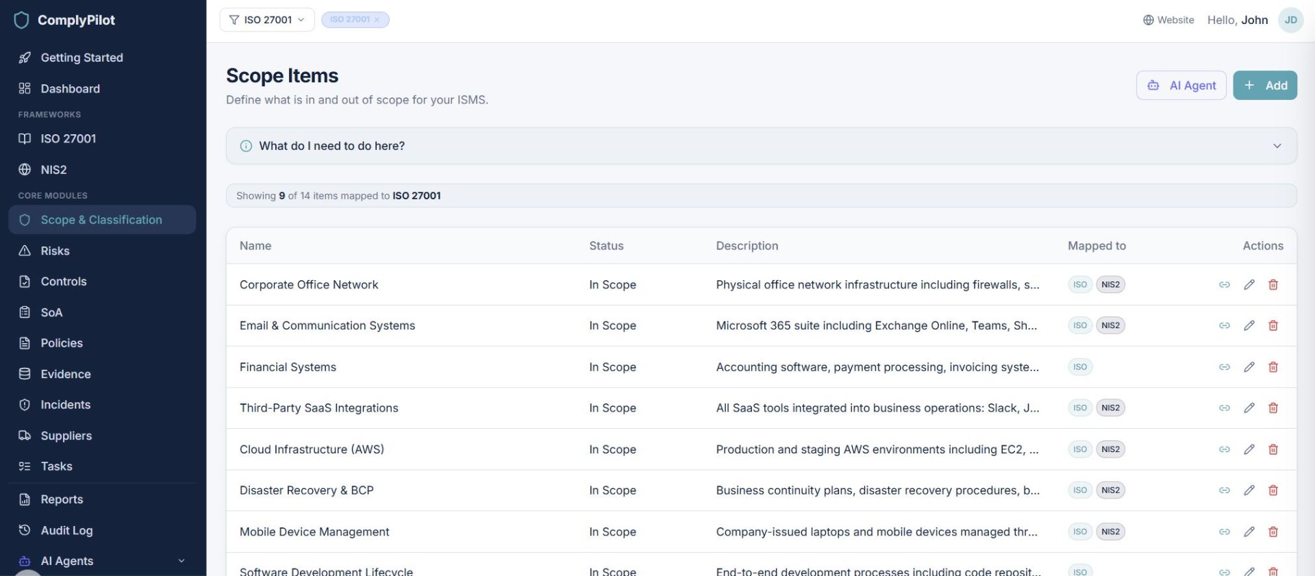Screen dimensions: 1315x576
Task: Expand the 'What do I need to do here?' panel
Action: click(x=762, y=146)
